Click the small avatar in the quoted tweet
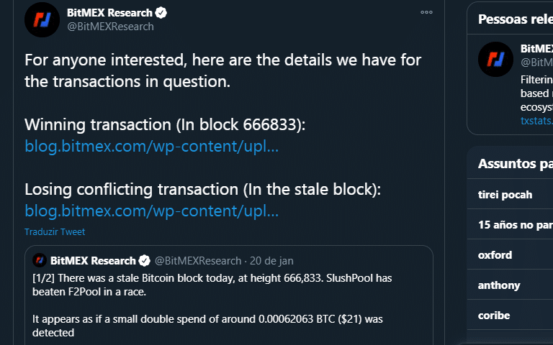This screenshot has width=553, height=345. (40, 260)
